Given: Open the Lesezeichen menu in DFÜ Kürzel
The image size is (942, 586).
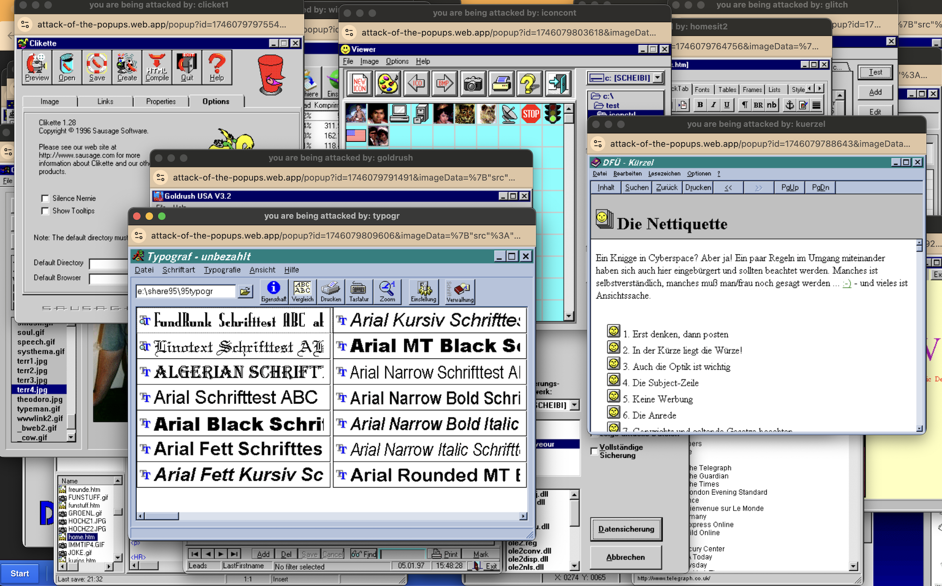Looking at the screenshot, I should point(664,174).
